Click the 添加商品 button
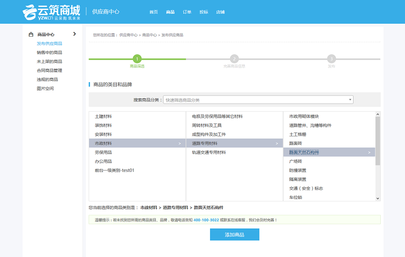This screenshot has height=257, width=405. 234,235
